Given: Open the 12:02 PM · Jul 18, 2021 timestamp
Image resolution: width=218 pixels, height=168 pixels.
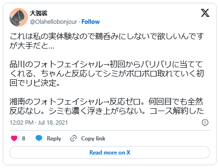Looking at the screenshot, I should pos(39,123).
